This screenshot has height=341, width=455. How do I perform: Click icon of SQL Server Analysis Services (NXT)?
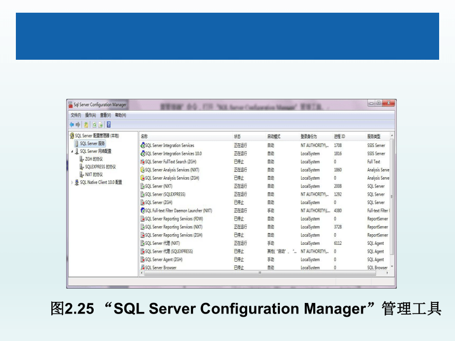point(142,170)
